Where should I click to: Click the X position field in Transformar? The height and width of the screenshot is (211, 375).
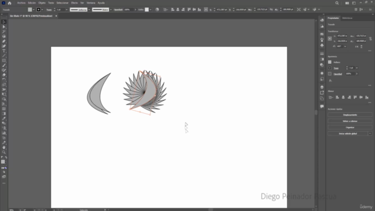click(342, 36)
